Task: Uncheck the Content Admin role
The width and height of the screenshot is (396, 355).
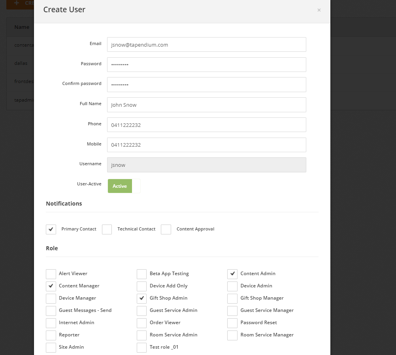Action: [x=232, y=274]
